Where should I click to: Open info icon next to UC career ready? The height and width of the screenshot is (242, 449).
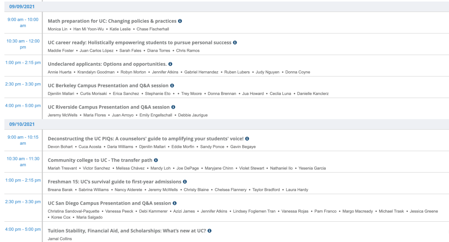tap(235, 43)
